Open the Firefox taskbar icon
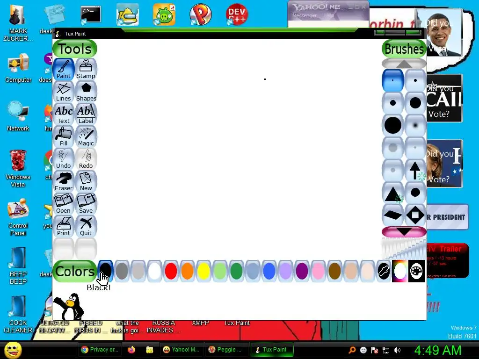 pyautogui.click(x=131, y=350)
